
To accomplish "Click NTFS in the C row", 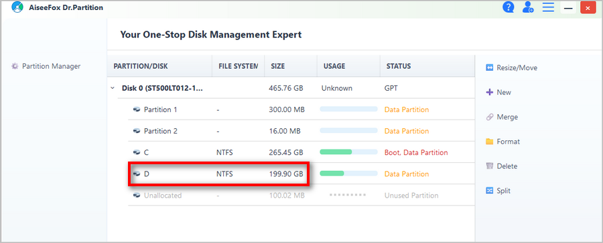I will pyautogui.click(x=224, y=153).
